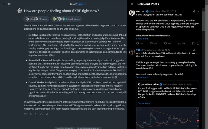Share the Grok response
The image size is (208, 129).
pos(31,114)
